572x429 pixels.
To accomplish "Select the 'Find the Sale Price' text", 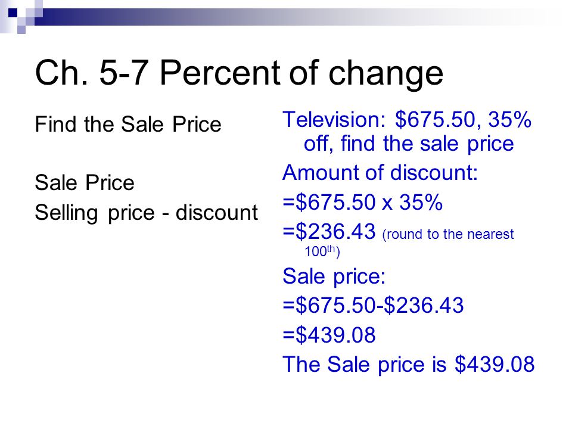I will click(128, 124).
